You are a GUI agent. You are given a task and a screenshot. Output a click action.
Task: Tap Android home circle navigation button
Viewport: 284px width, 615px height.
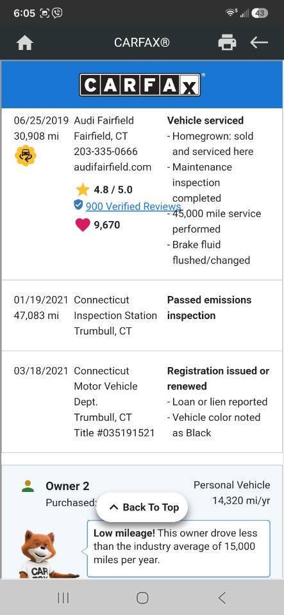point(142,598)
